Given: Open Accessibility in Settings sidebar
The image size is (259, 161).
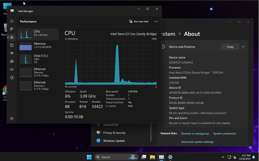Looking at the screenshot, I should (110, 125).
